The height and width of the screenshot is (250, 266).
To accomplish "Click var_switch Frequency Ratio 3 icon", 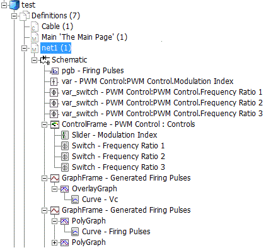I will pyautogui.click(x=54, y=114).
